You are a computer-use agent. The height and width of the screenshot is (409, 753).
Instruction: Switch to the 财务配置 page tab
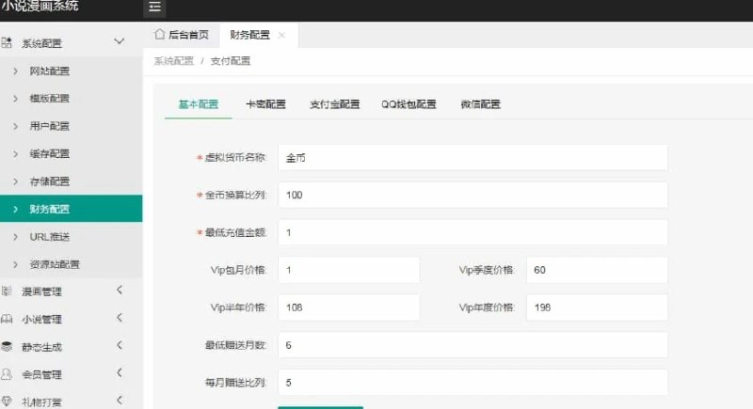(258, 35)
